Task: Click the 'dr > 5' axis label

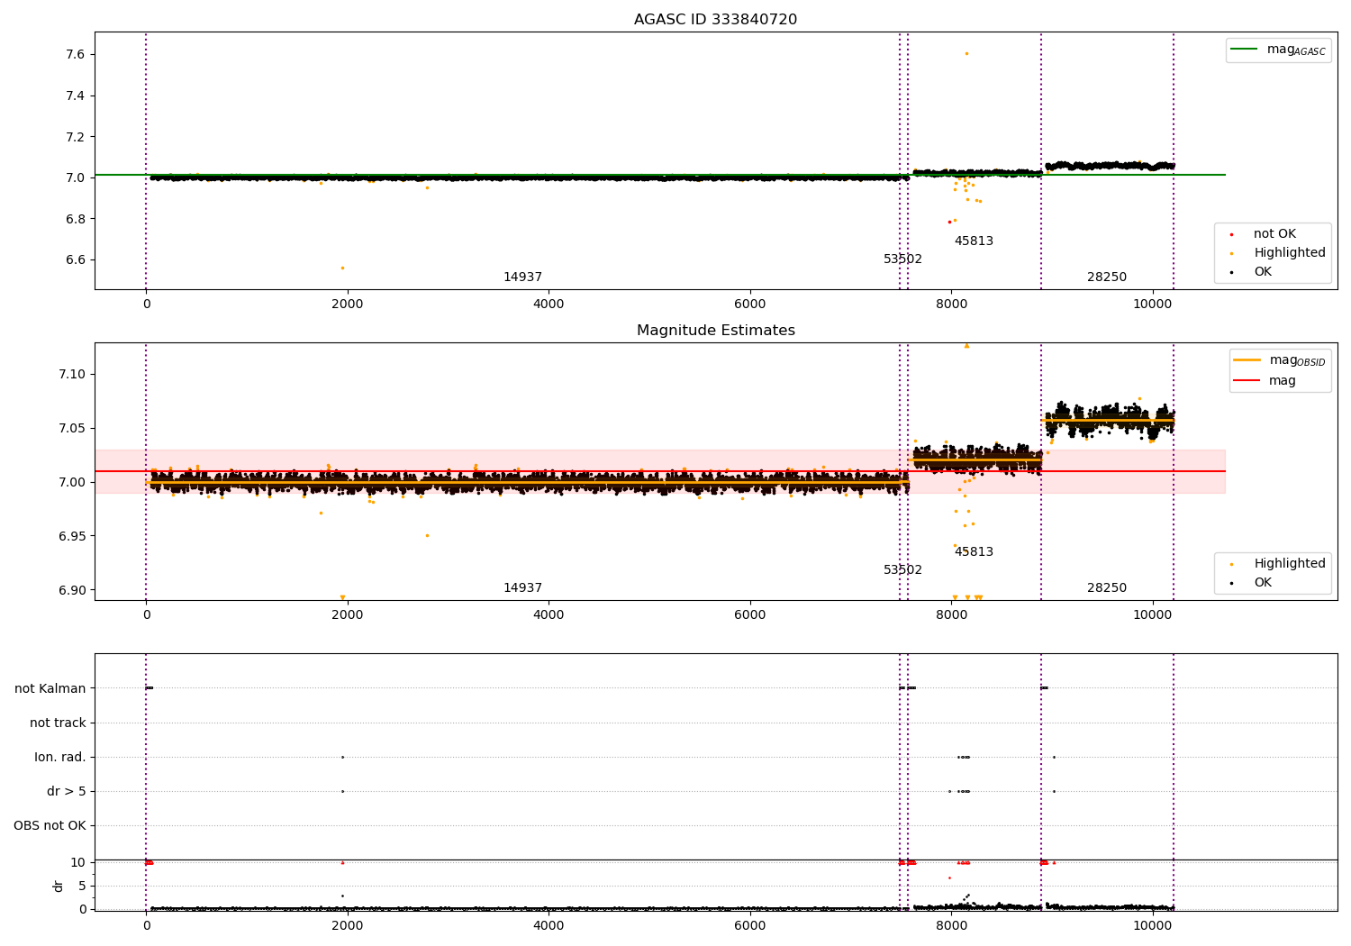Action: pyautogui.click(x=67, y=791)
